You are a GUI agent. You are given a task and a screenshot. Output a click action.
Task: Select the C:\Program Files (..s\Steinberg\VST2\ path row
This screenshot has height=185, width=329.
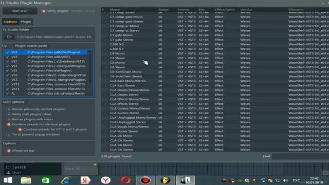click(x=46, y=62)
